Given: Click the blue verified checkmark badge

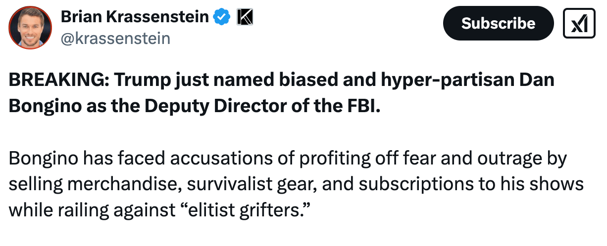Looking at the screenshot, I should click(221, 17).
